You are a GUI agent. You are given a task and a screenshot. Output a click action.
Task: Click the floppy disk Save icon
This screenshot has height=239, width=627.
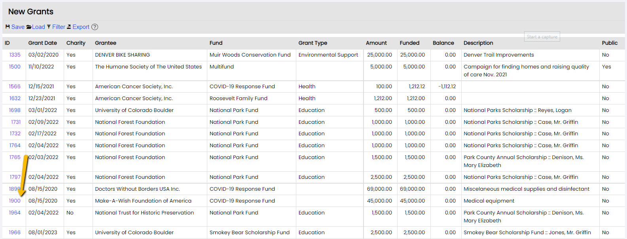(x=8, y=27)
